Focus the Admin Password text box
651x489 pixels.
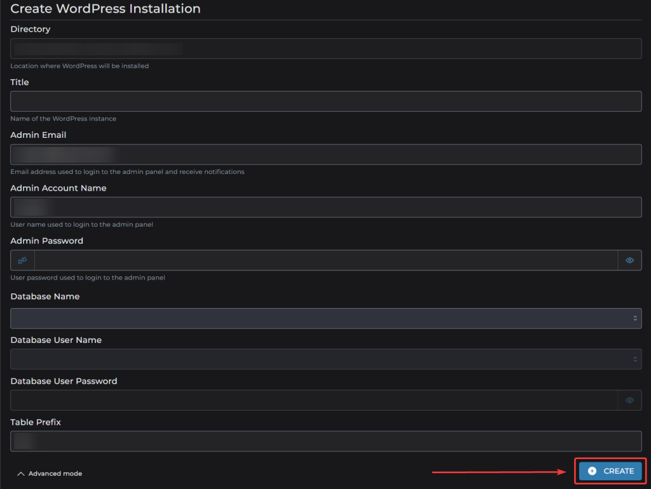tap(326, 260)
